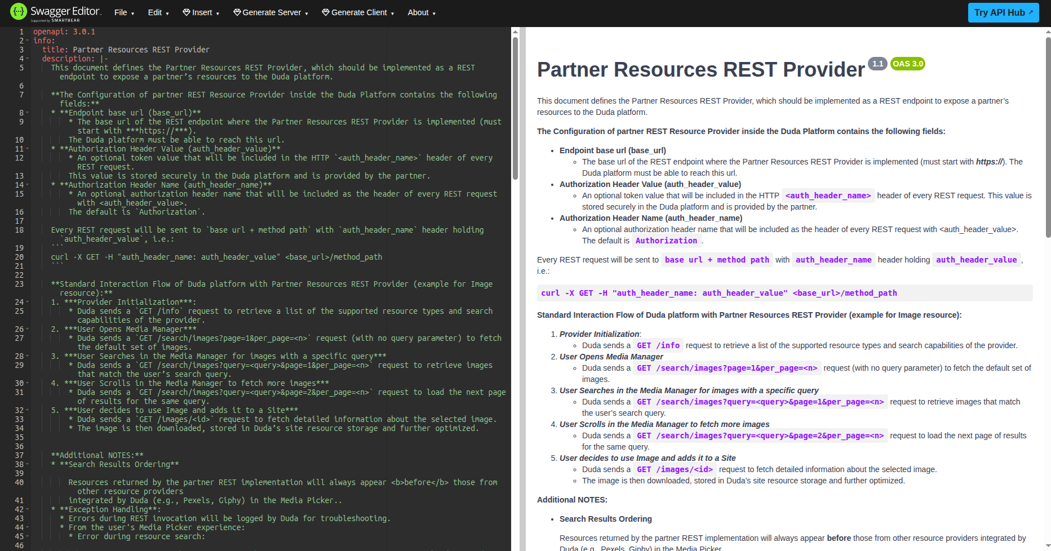This screenshot has width=1051, height=551.
Task: Collapse Provider Initialization fold at line 24
Action: 27,303
